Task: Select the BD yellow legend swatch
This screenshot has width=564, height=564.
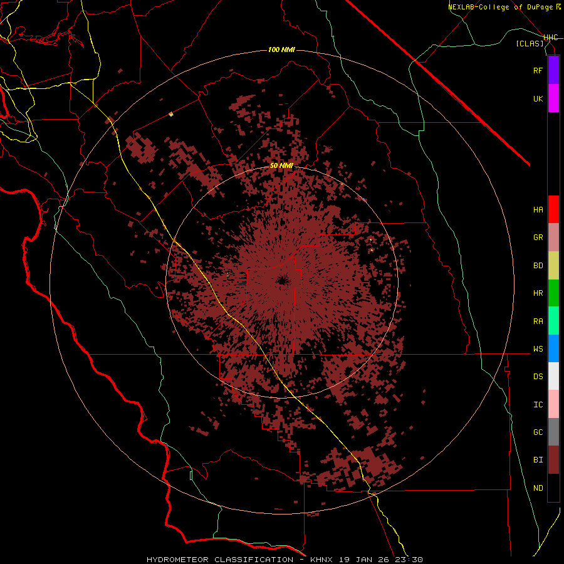Action: (553, 265)
